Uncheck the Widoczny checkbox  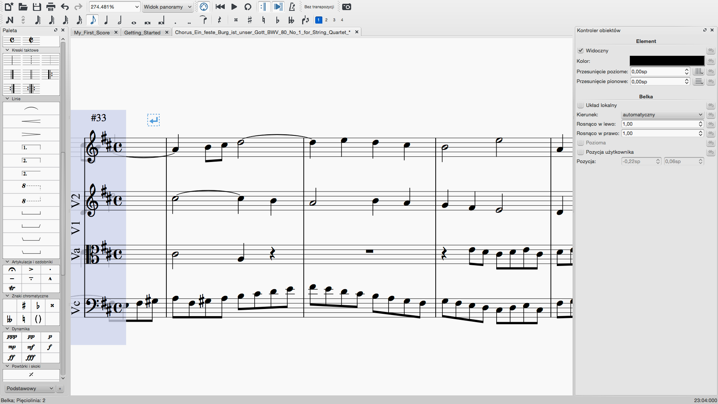coord(581,50)
